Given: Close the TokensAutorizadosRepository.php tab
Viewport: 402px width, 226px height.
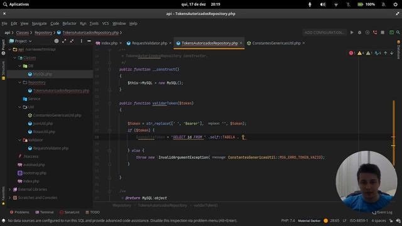Looking at the screenshot, I should click(x=241, y=43).
